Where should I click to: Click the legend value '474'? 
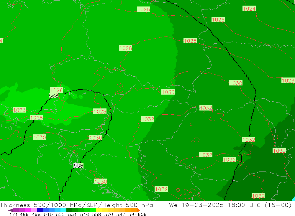click(x=14, y=214)
